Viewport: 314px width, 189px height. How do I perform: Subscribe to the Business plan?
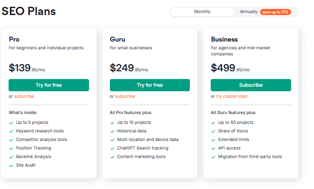coord(251,85)
